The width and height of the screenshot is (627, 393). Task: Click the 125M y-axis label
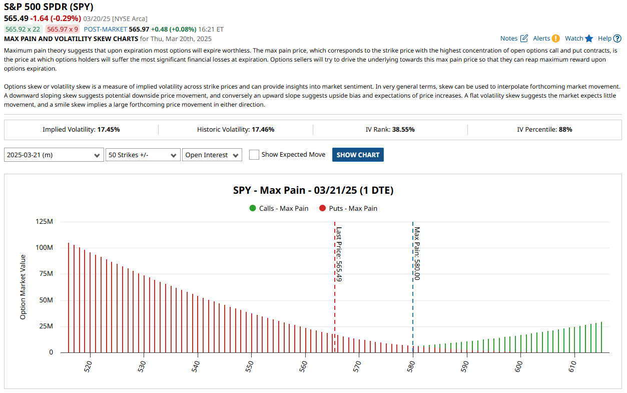coord(44,221)
